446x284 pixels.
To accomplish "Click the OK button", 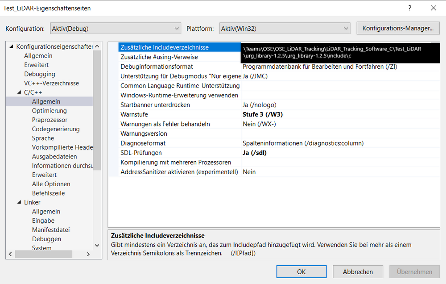I will (x=301, y=271).
